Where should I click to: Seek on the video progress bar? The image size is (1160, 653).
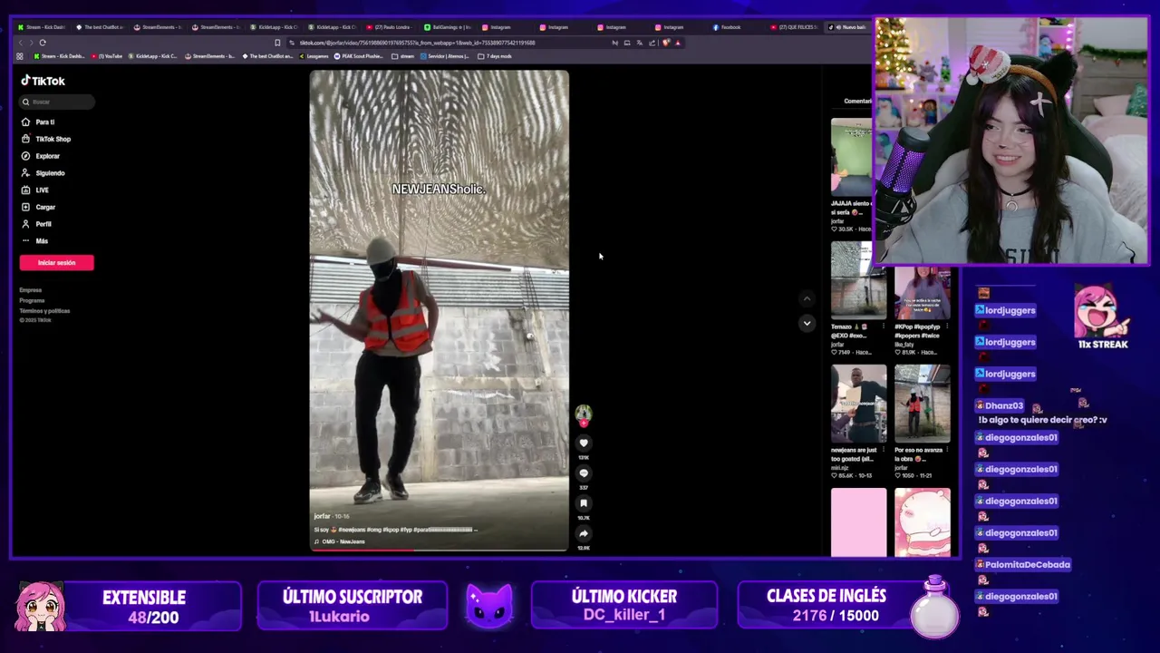(440, 550)
